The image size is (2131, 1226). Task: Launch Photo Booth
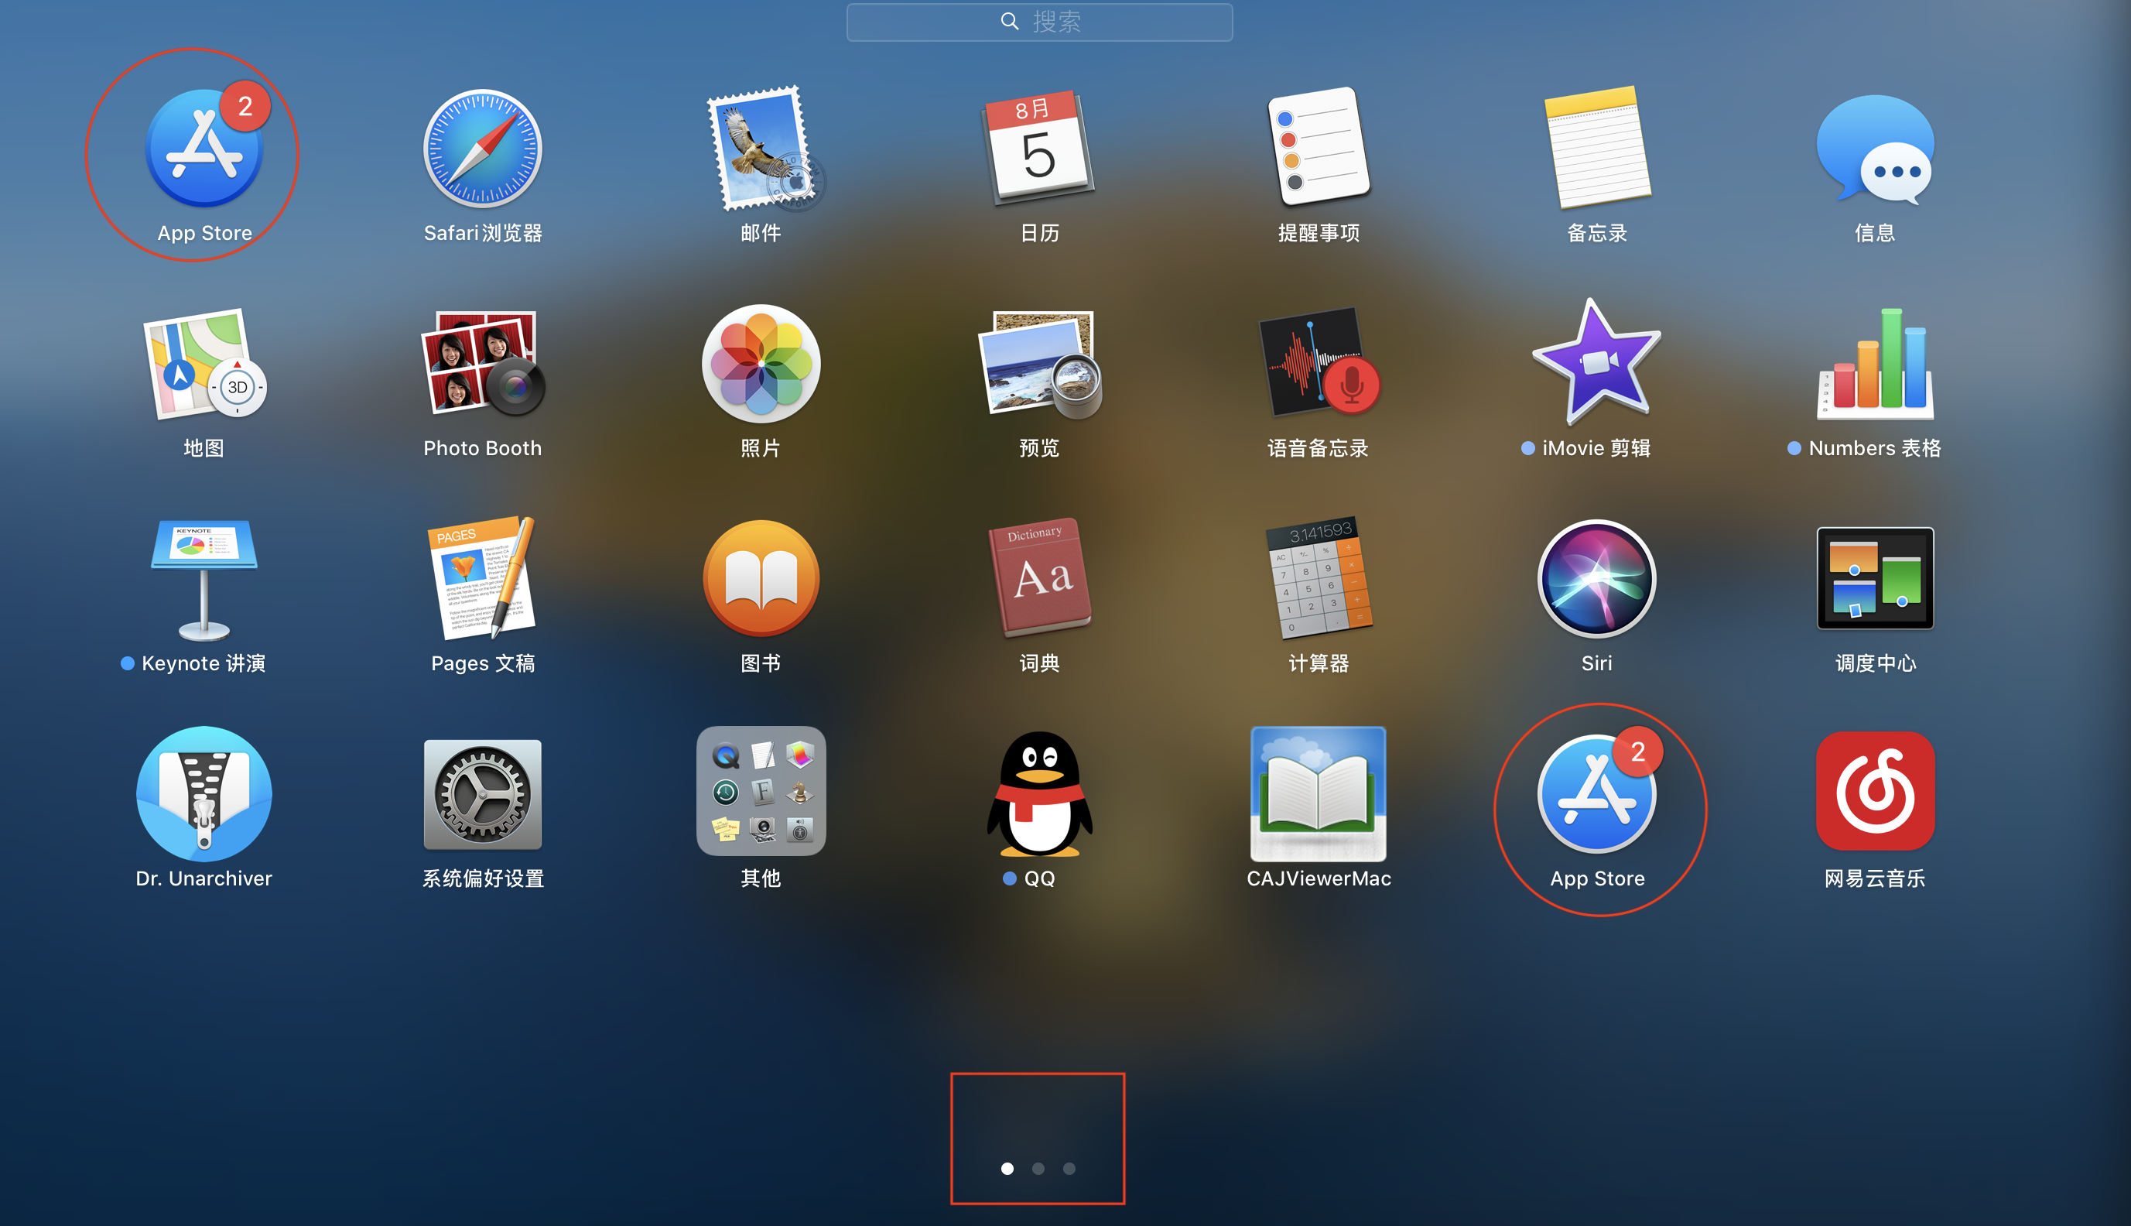point(482,364)
